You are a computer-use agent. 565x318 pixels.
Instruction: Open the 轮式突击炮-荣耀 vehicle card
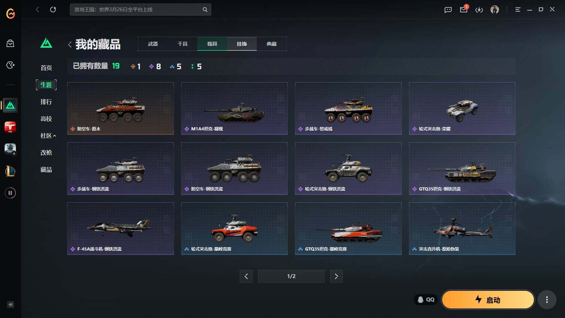click(x=462, y=108)
